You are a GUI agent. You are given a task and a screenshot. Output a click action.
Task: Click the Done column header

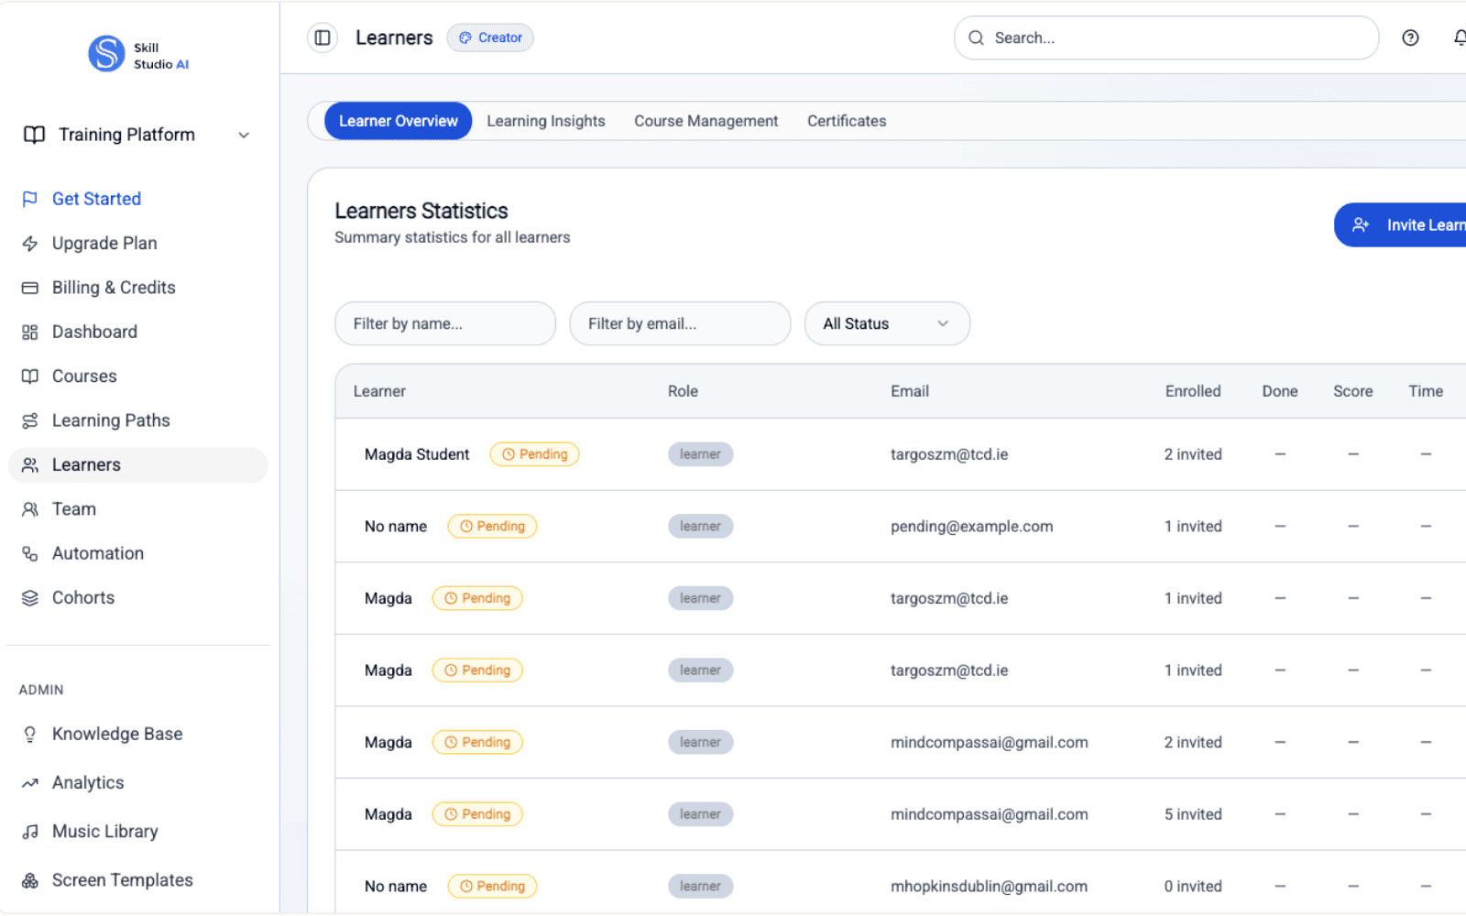(x=1280, y=391)
